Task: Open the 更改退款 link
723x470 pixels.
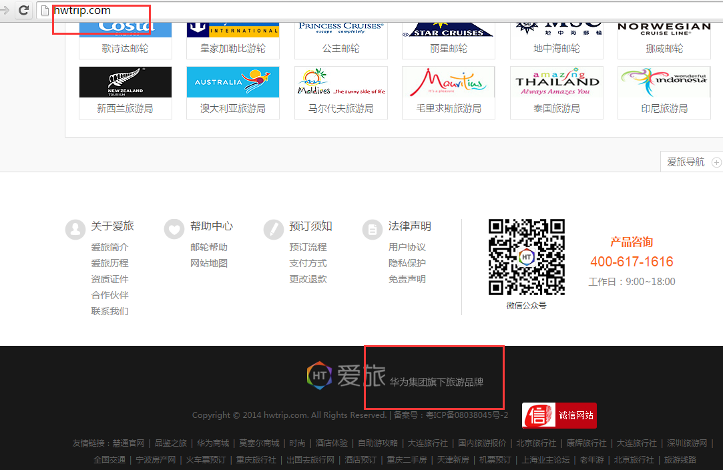Action: (x=308, y=279)
